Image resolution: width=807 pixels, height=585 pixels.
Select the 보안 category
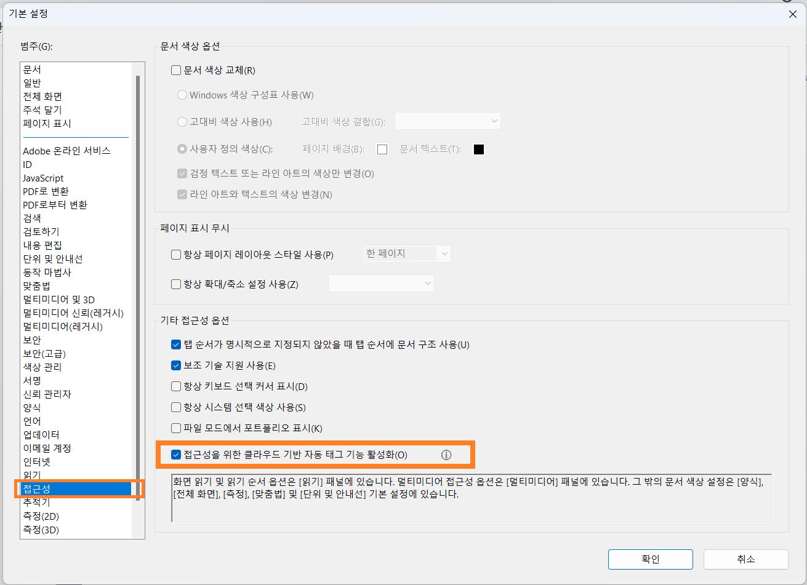pyautogui.click(x=32, y=340)
